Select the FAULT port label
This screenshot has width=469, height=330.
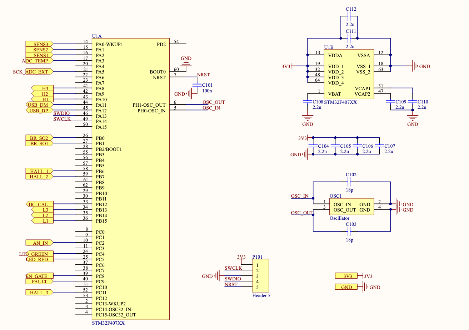click(39, 281)
